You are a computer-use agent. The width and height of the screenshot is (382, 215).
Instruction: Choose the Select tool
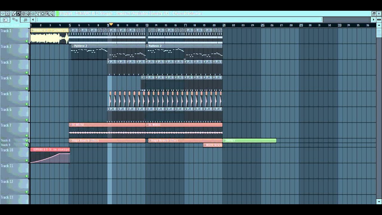click(x=43, y=14)
